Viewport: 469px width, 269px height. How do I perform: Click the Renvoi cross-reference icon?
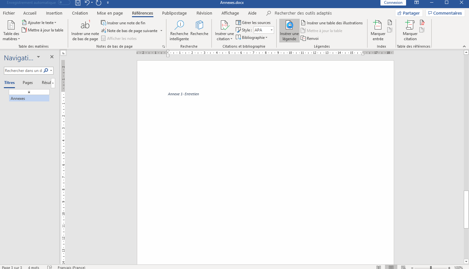pos(304,39)
